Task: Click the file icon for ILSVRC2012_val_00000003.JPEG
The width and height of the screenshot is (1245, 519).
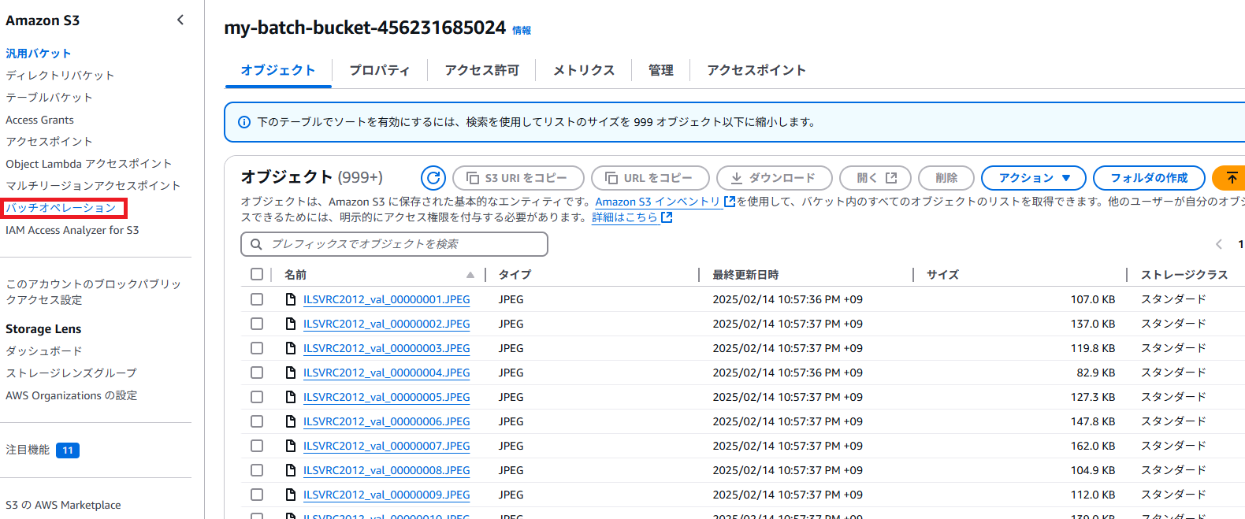Action: [x=291, y=348]
